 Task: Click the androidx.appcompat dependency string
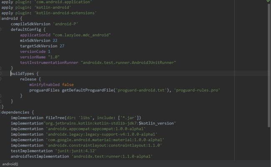(96, 129)
